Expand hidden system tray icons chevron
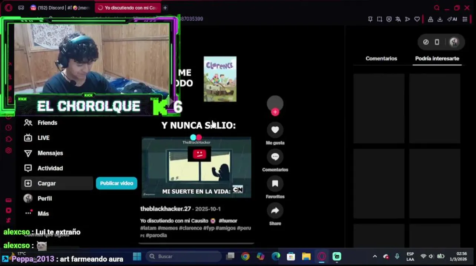Screen dimensions: 476x266 click(375, 256)
